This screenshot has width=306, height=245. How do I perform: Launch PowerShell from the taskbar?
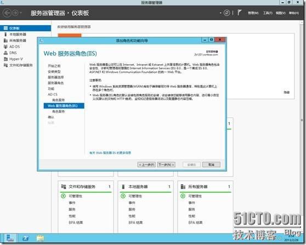pyautogui.click(x=26, y=238)
